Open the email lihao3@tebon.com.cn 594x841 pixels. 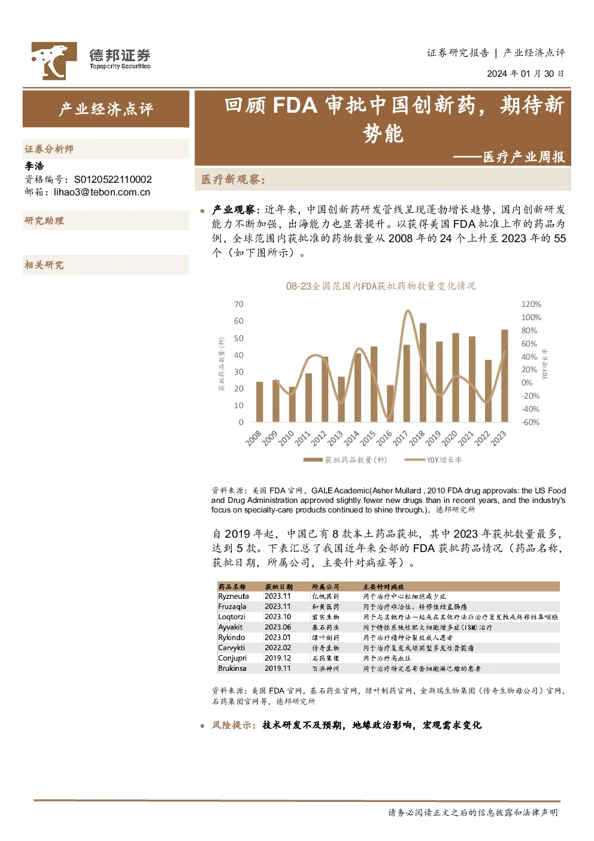tap(102, 192)
